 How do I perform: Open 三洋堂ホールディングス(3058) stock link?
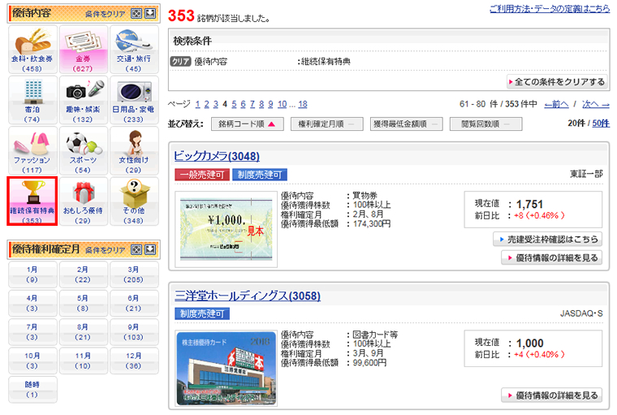(248, 296)
